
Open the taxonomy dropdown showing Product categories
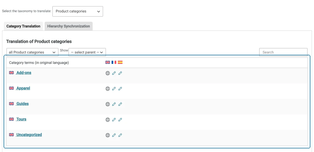point(78,11)
